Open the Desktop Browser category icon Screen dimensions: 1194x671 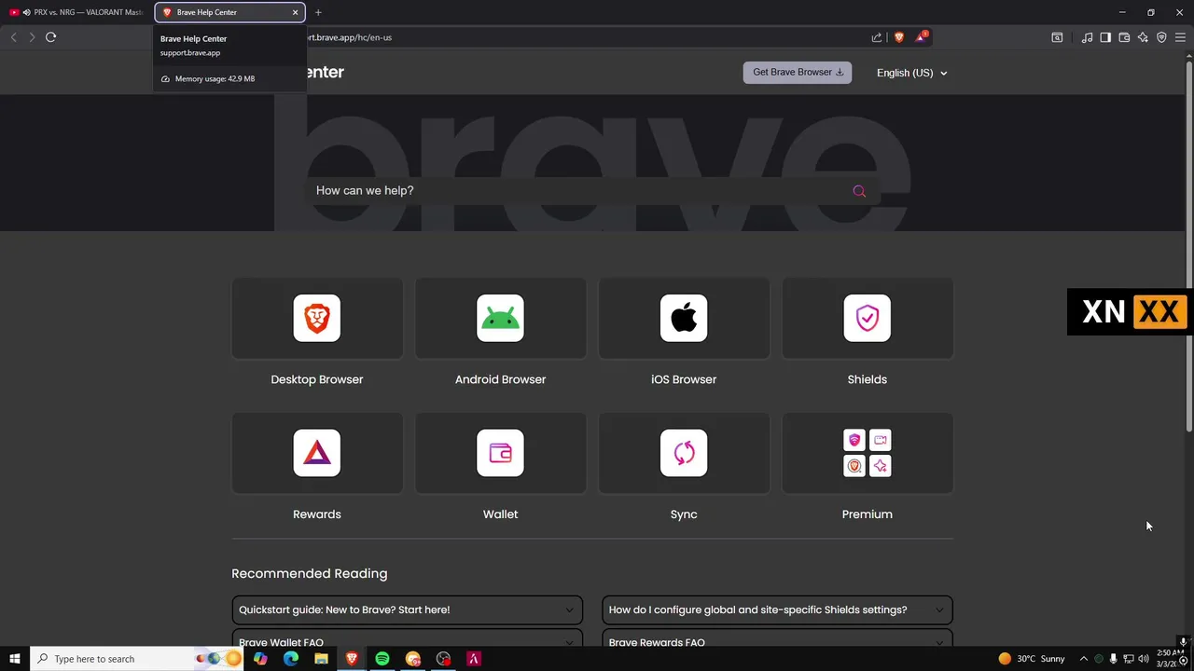pos(317,318)
